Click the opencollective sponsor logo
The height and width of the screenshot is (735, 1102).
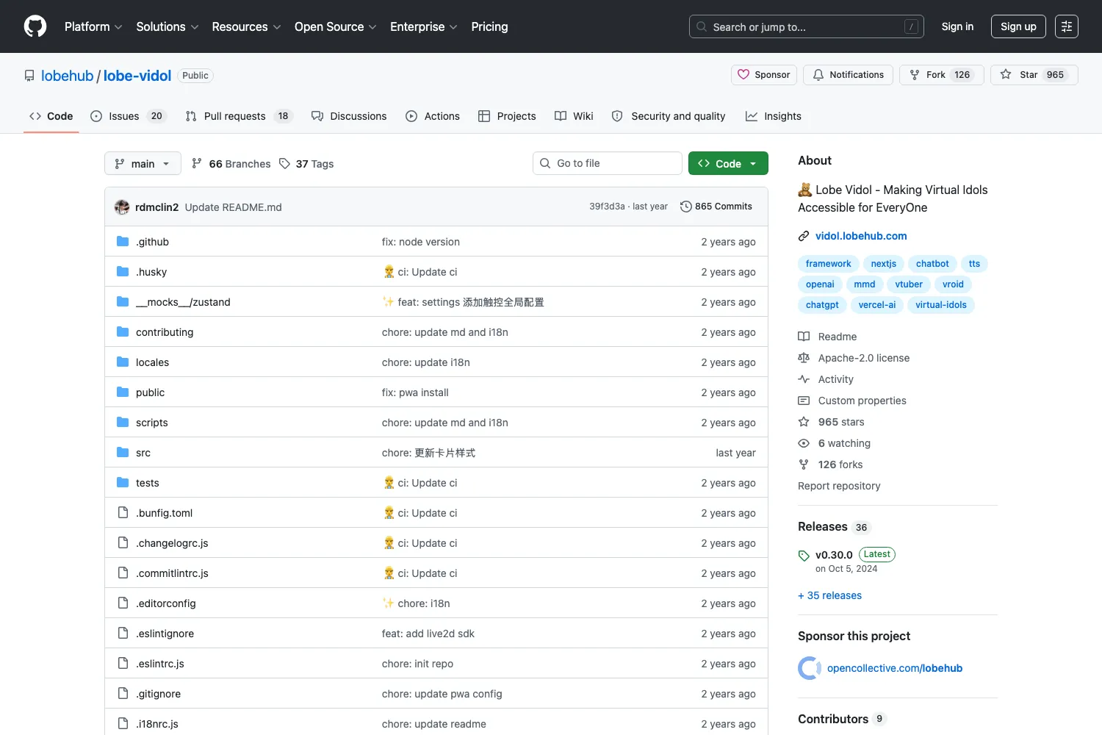click(810, 668)
